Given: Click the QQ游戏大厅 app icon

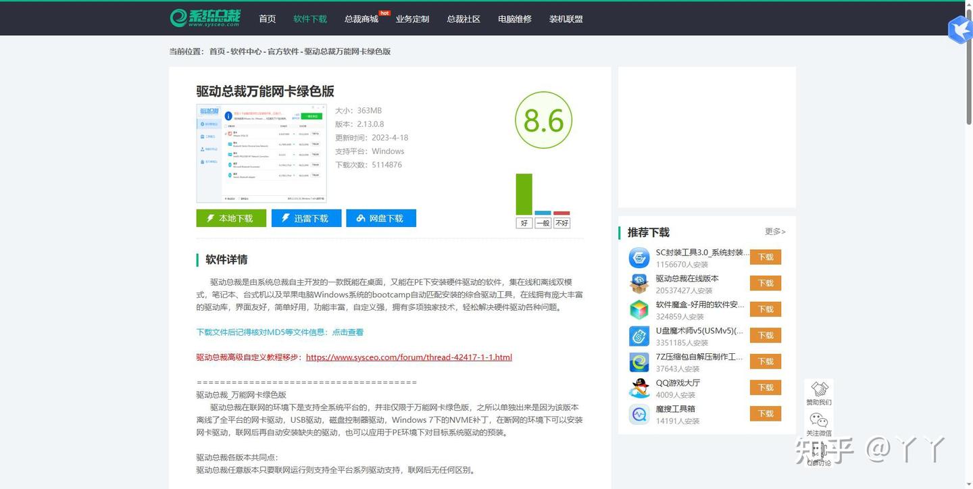Looking at the screenshot, I should click(639, 388).
